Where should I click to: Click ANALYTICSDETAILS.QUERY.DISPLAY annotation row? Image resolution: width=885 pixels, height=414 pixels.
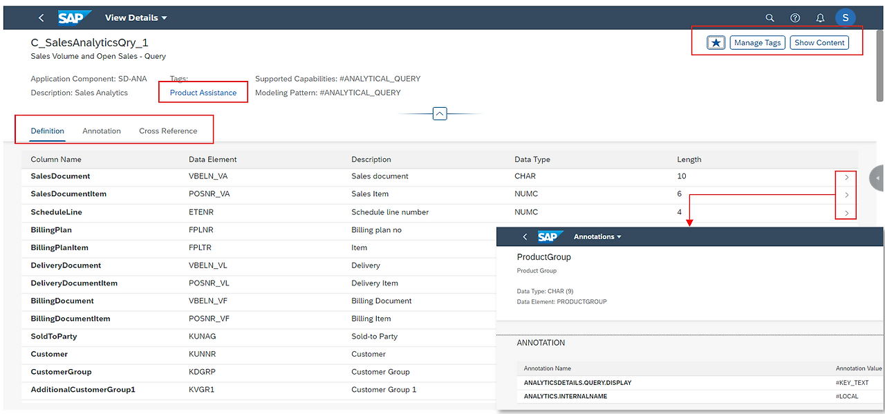pyautogui.click(x=700, y=383)
